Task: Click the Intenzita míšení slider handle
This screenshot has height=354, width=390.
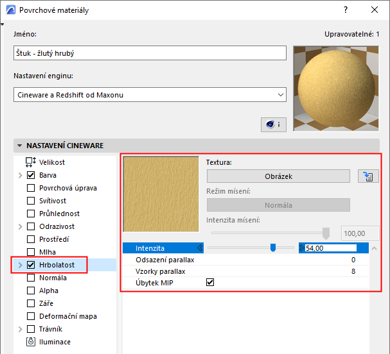Action: click(x=326, y=233)
